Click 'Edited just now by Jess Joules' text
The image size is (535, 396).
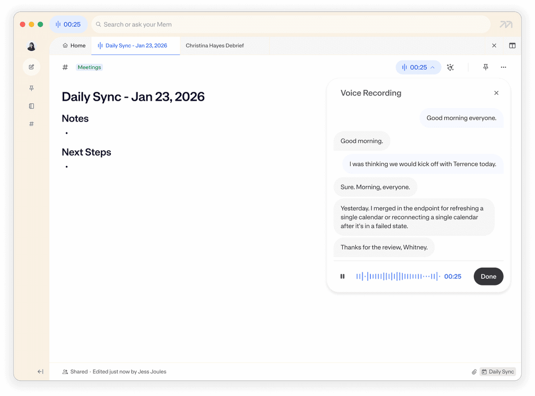[x=130, y=371]
